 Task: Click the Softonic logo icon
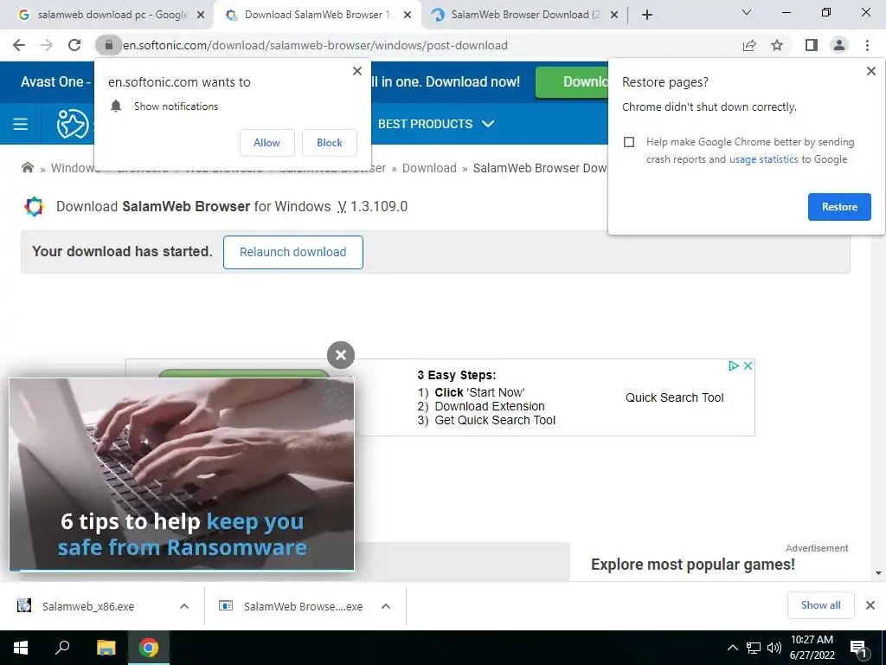[x=73, y=124]
